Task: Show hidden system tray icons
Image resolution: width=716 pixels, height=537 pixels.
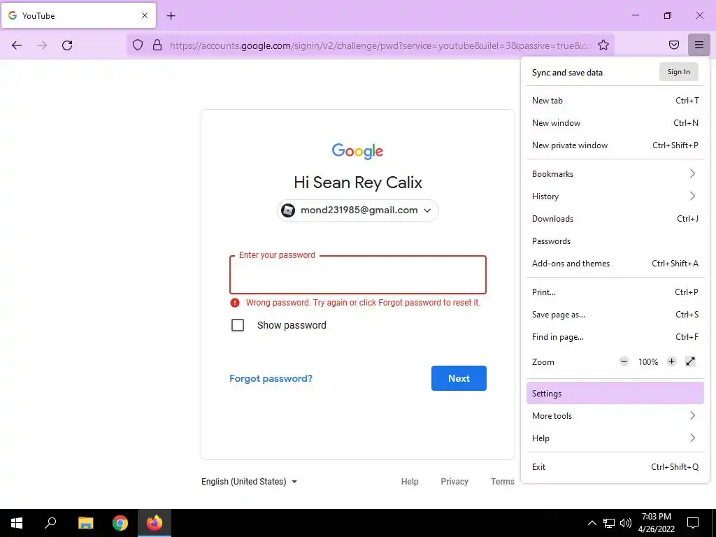Action: tap(592, 523)
